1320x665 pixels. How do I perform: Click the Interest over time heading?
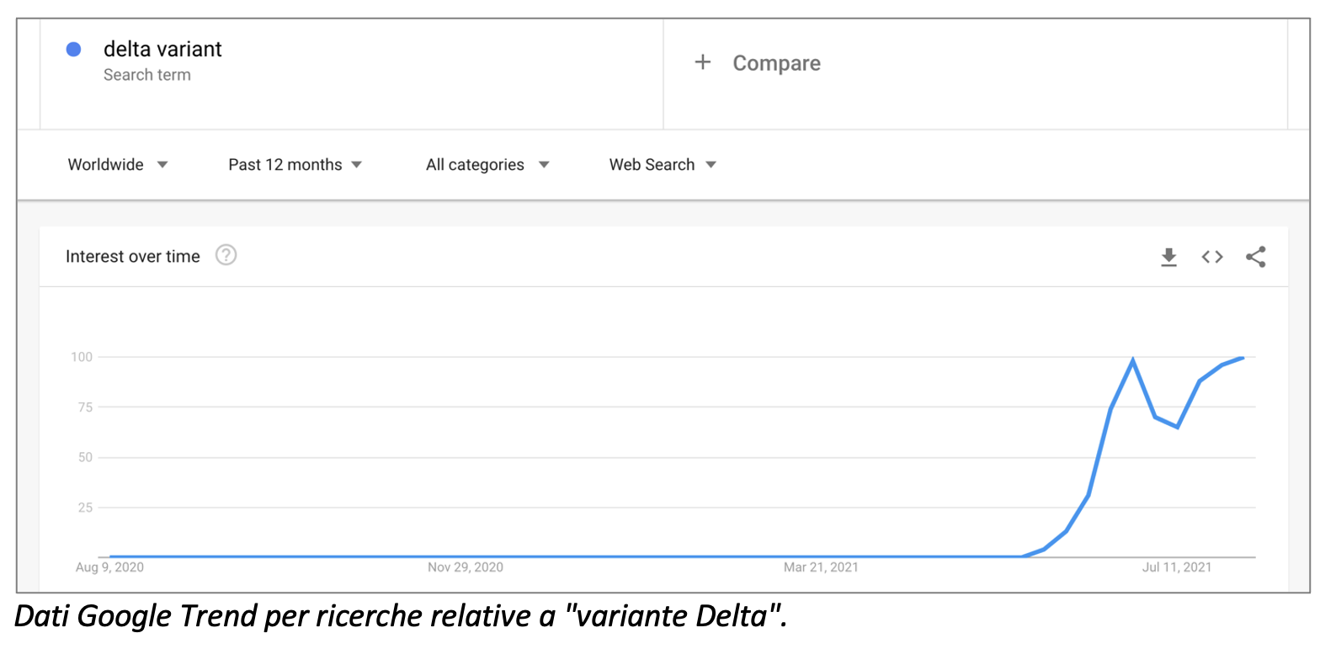coord(133,257)
